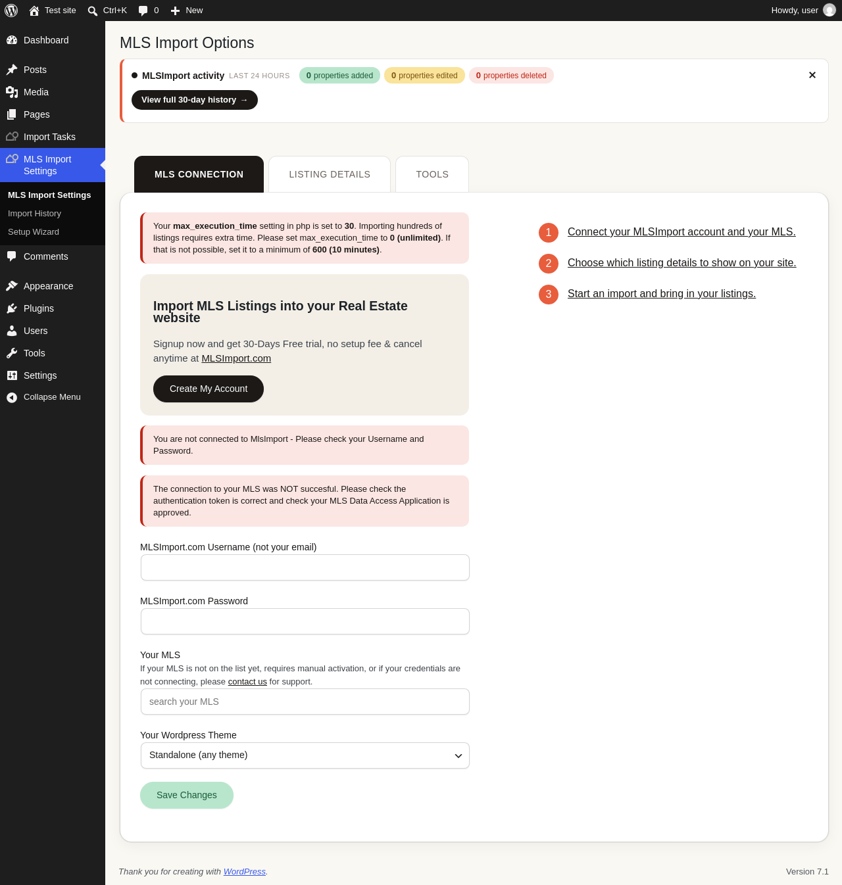Click the New label in admin bar
The height and width of the screenshot is (885, 842).
[194, 11]
